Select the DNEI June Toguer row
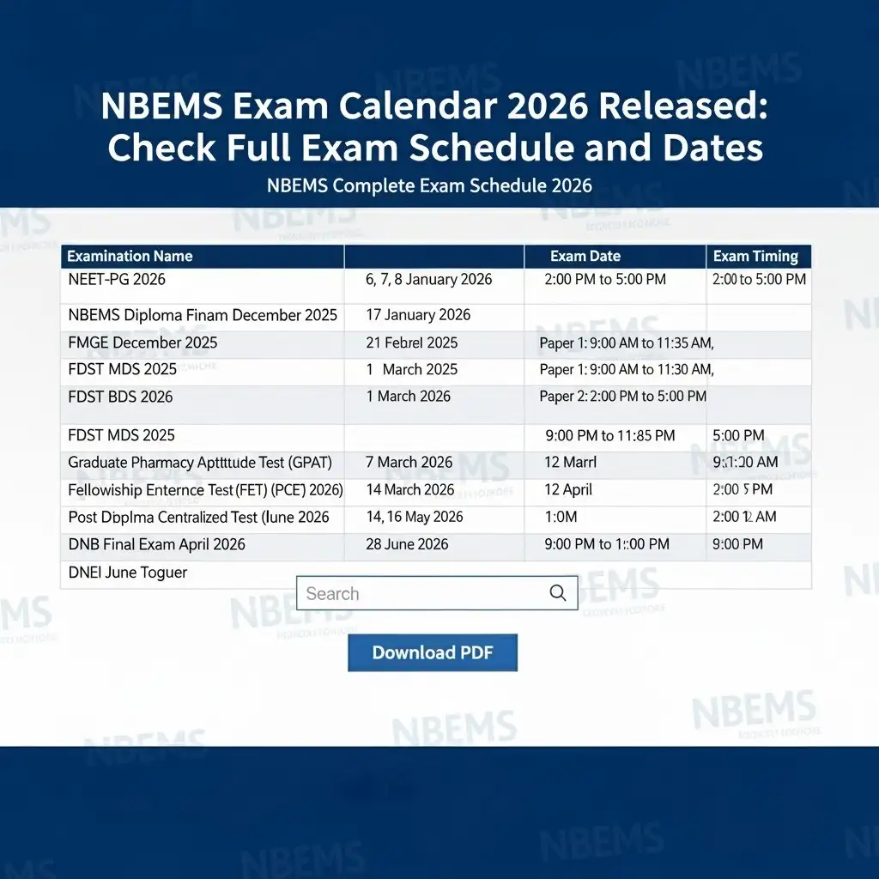 [127, 573]
